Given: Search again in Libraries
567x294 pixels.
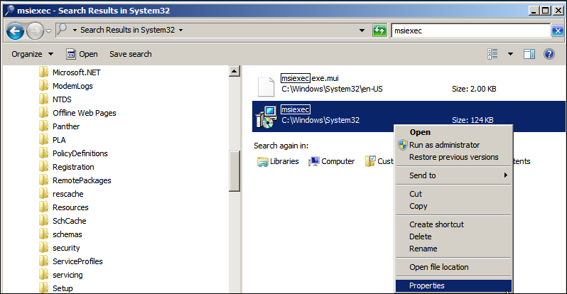Looking at the screenshot, I should tap(278, 161).
